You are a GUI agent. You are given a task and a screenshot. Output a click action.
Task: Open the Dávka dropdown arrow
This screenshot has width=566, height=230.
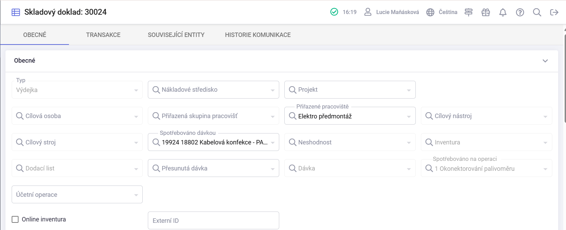409,169
